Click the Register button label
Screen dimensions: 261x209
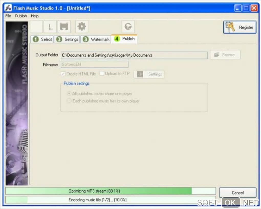pyautogui.click(x=246, y=27)
